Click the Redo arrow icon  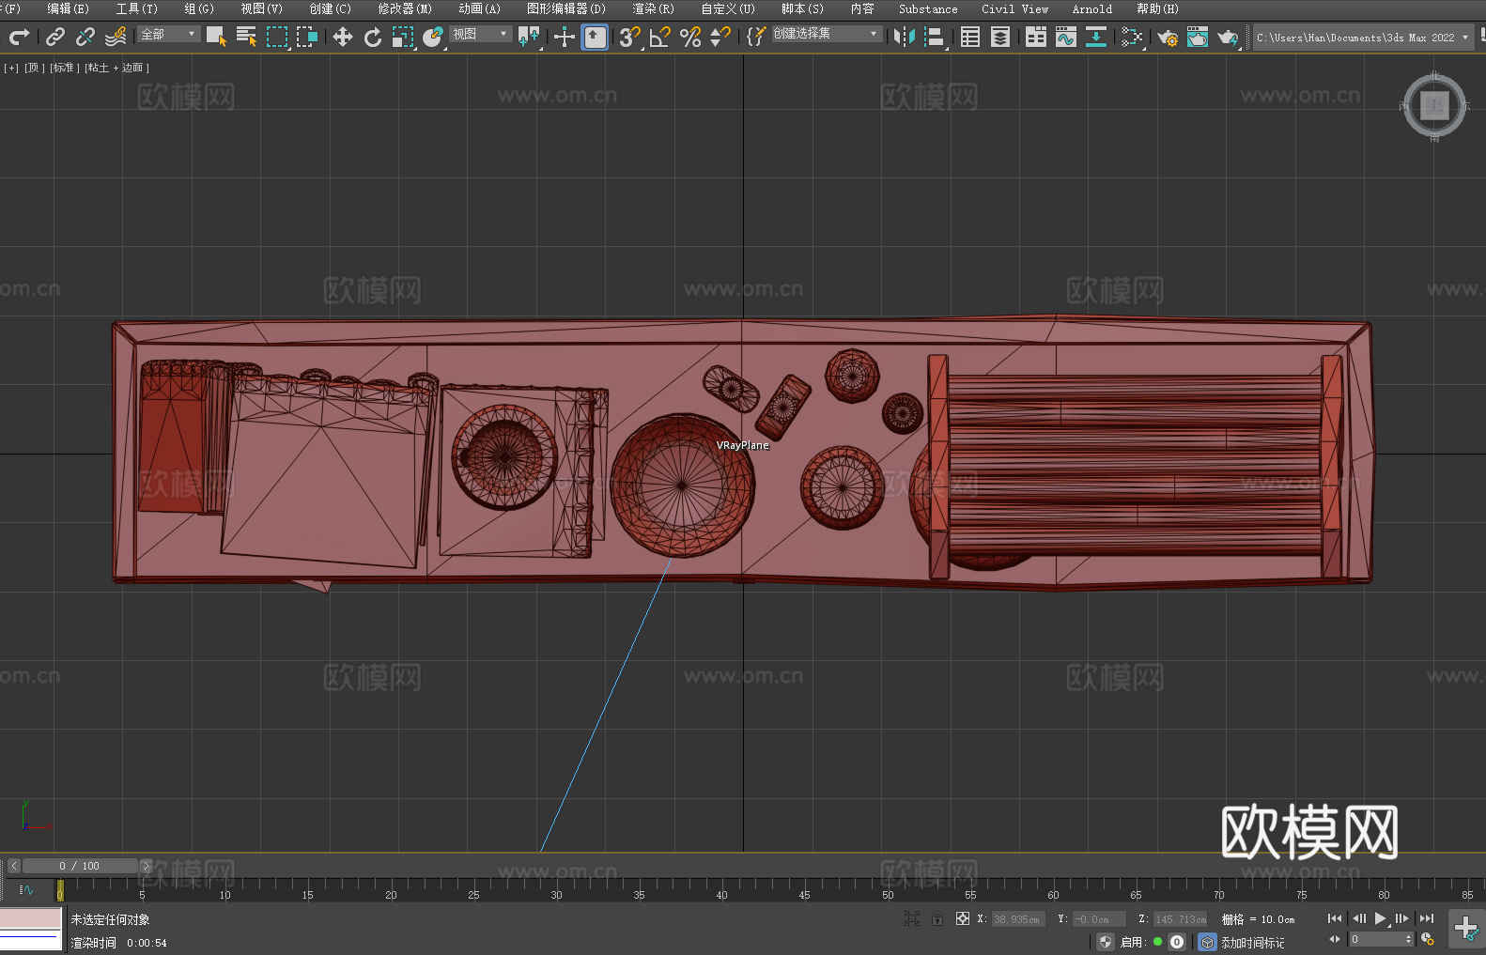19,37
